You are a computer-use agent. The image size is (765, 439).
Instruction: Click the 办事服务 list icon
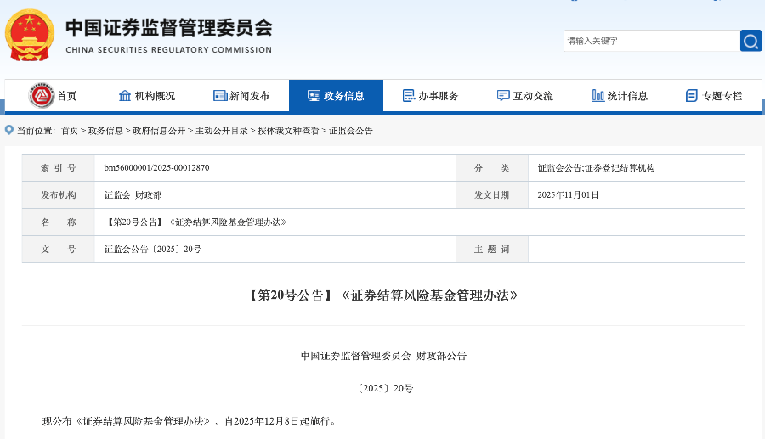pos(409,96)
